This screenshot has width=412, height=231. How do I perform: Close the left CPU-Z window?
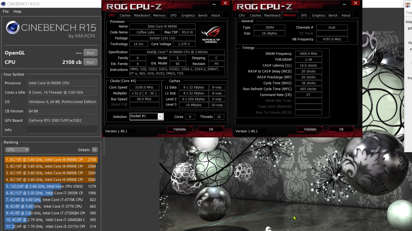pyautogui.click(x=225, y=3)
